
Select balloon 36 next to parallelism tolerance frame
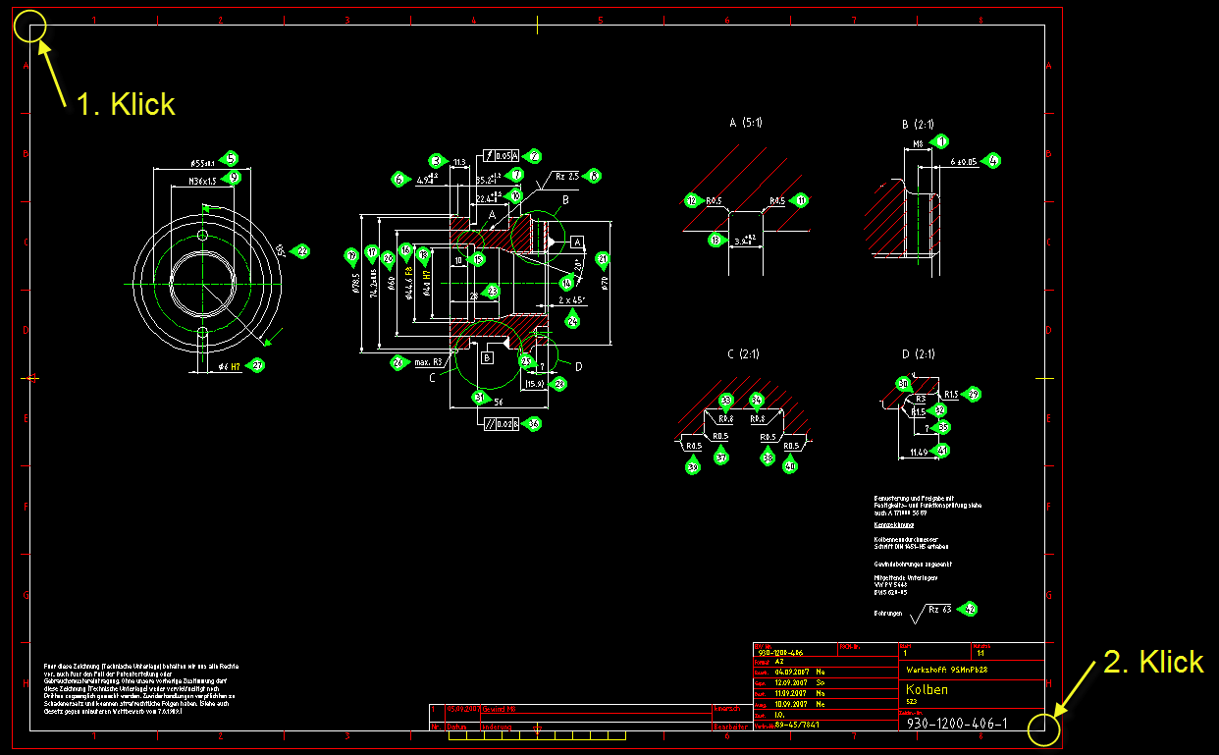pos(532,424)
